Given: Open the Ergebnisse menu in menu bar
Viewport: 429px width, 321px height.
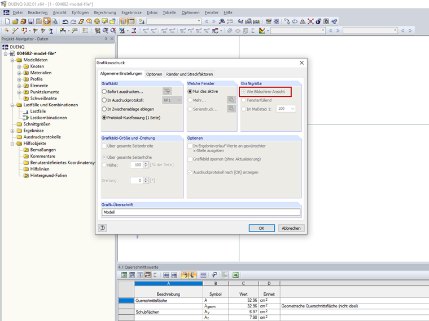Looking at the screenshot, I should point(132,12).
